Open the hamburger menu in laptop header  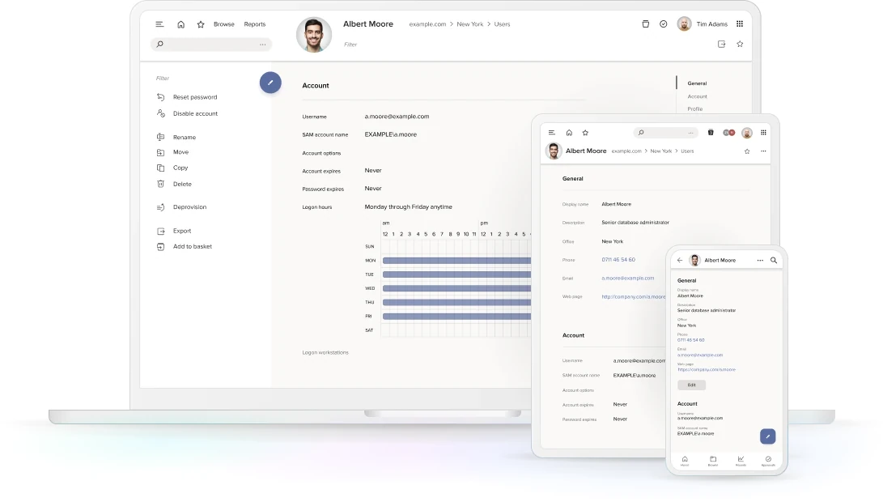point(159,24)
